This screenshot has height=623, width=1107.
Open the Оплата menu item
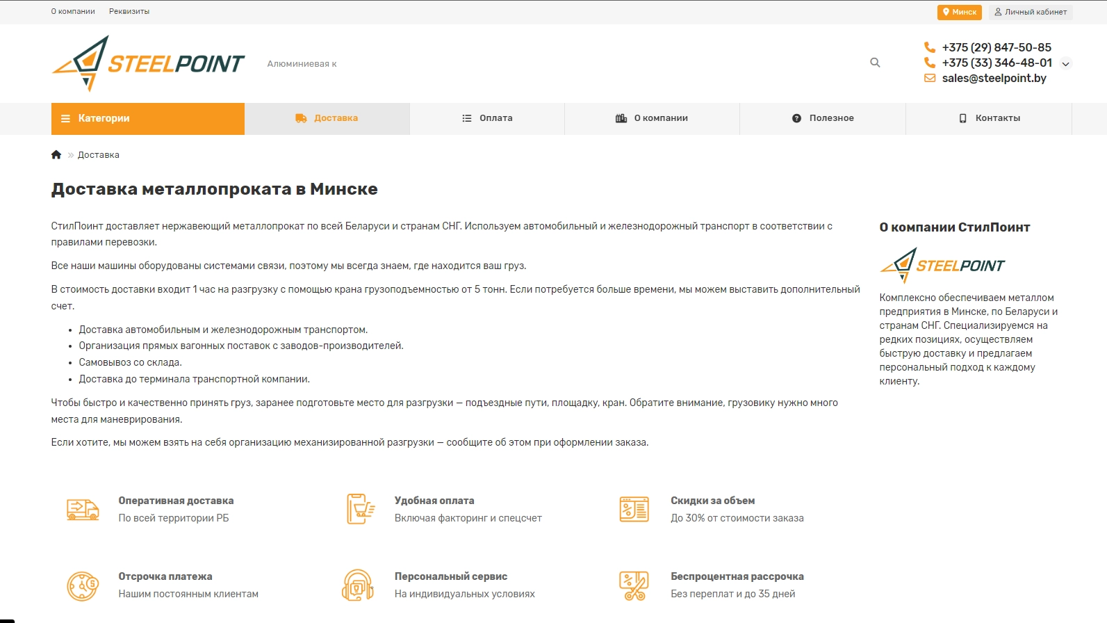pos(487,118)
